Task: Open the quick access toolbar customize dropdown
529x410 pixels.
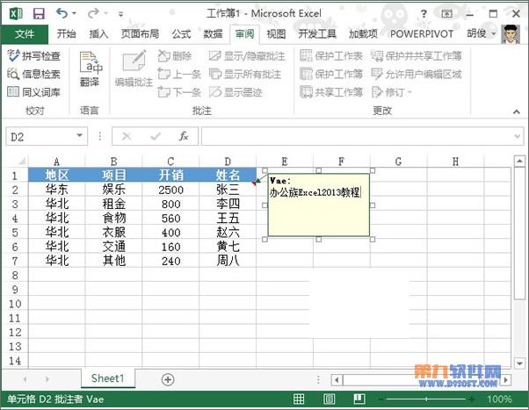Action: [x=120, y=14]
